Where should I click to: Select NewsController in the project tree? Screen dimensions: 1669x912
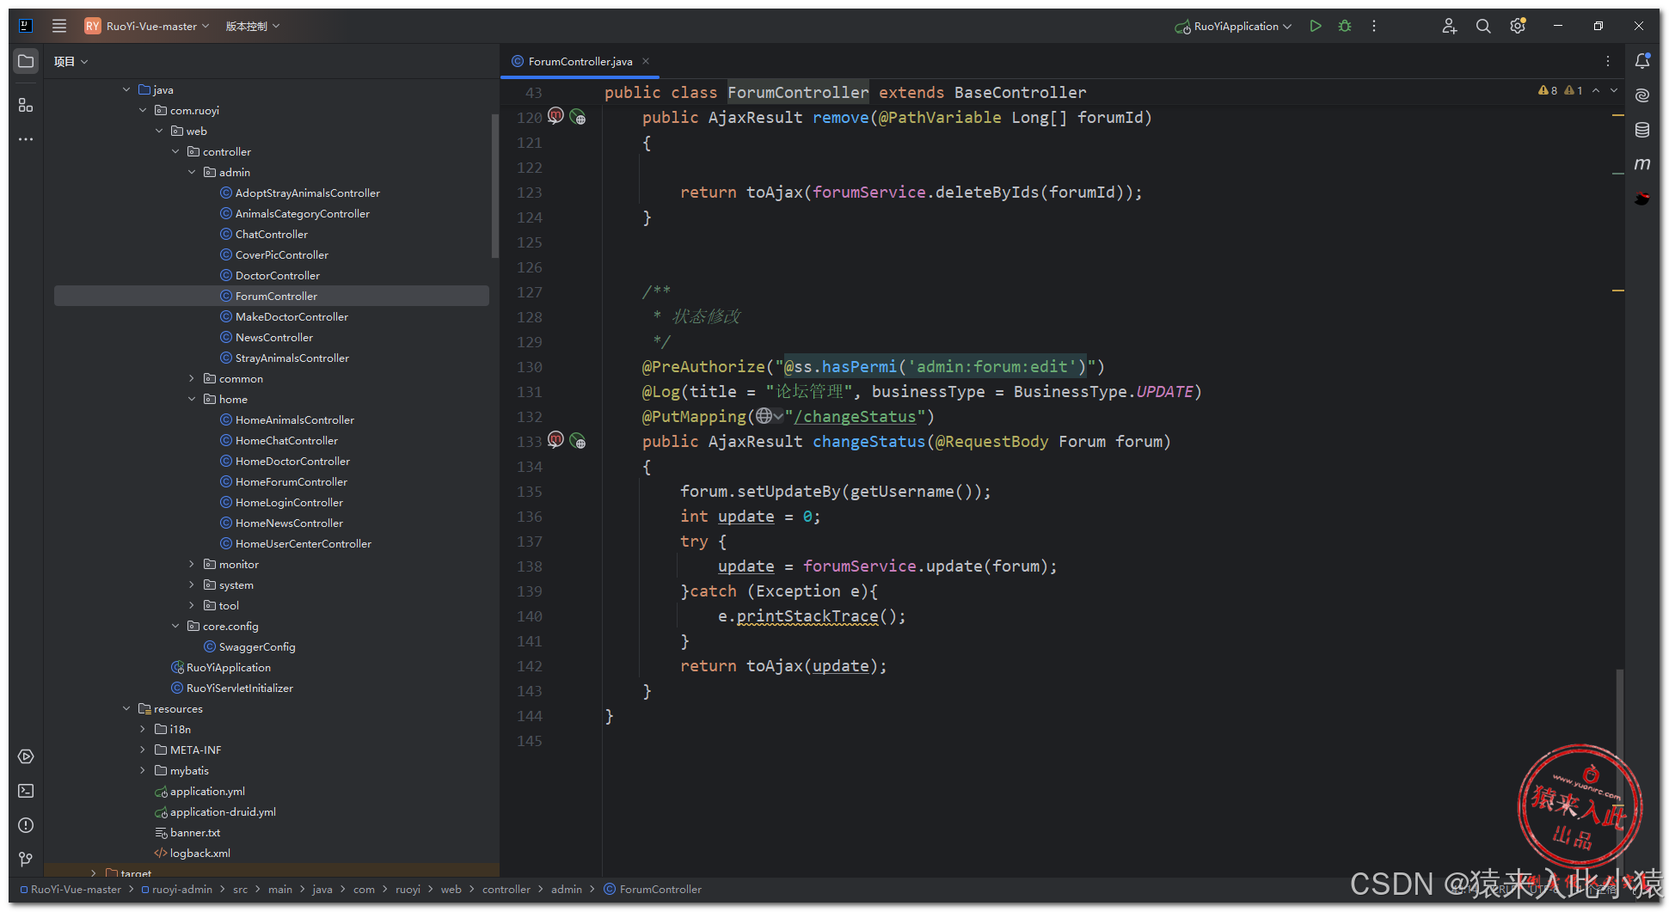[x=274, y=337]
